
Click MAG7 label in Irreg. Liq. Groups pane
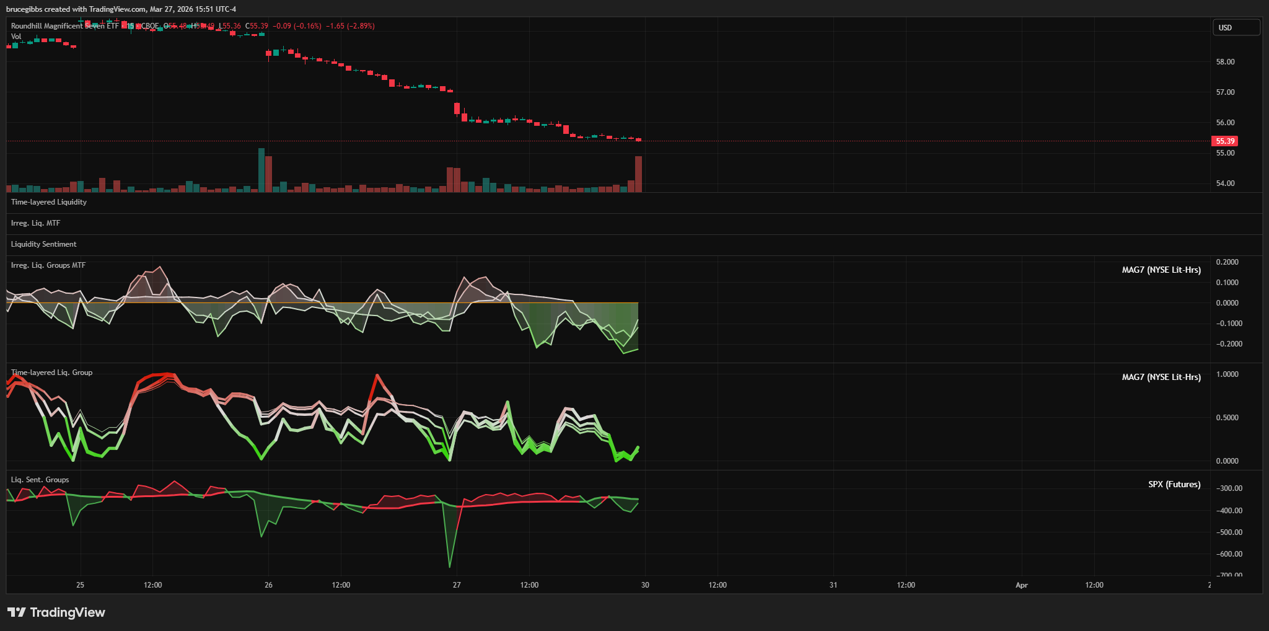click(1161, 270)
